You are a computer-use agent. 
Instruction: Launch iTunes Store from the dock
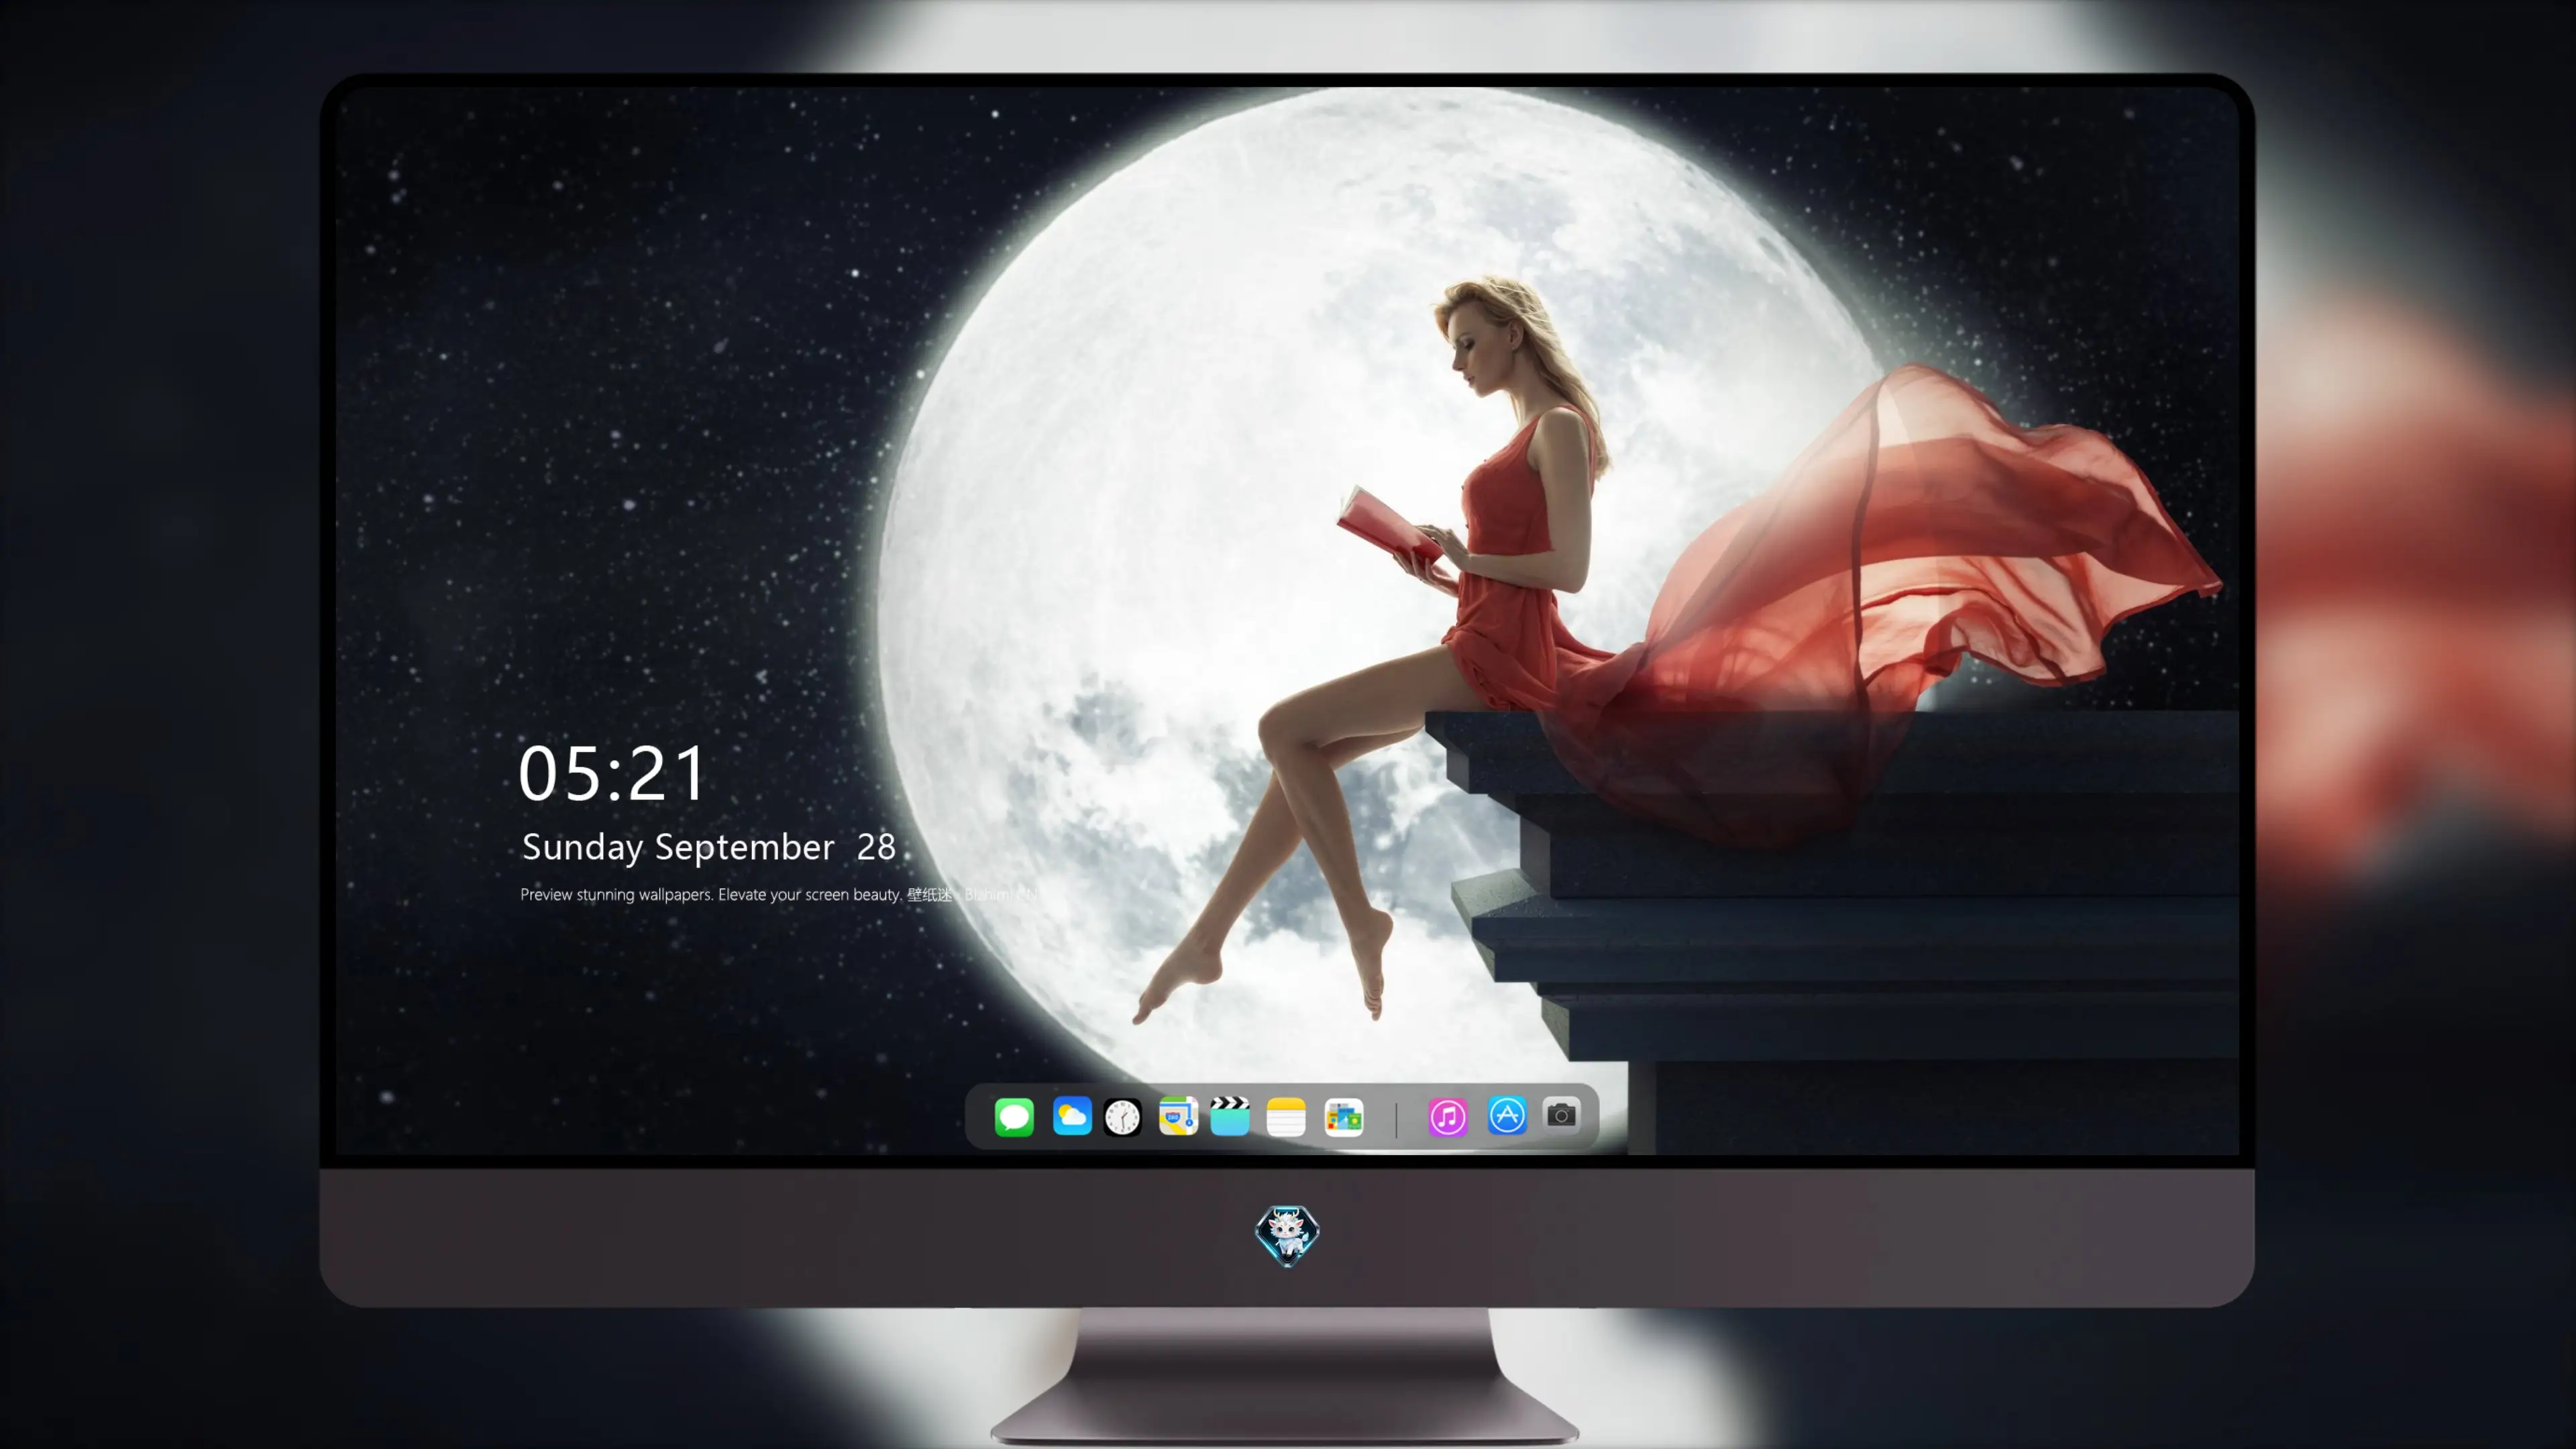(x=1448, y=1117)
